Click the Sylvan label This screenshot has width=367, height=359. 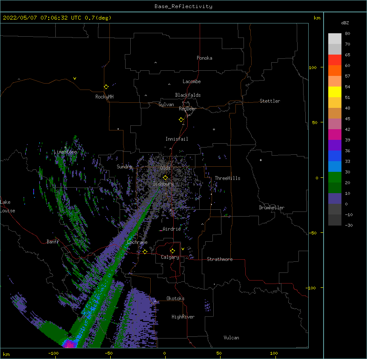166,104
